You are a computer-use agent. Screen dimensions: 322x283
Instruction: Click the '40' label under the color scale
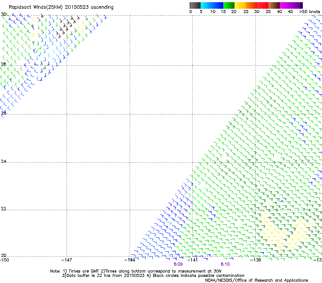pos(279,12)
